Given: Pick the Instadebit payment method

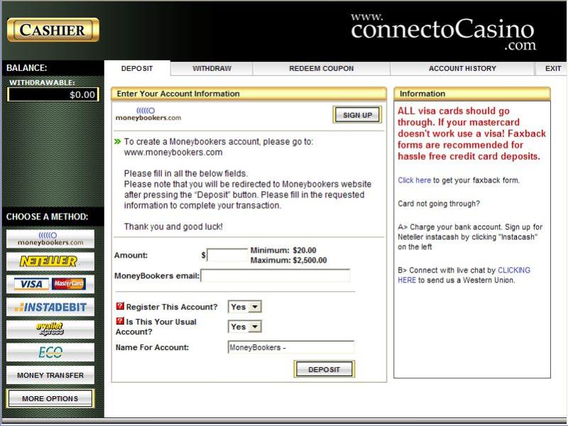Looking at the screenshot, I should (50, 307).
